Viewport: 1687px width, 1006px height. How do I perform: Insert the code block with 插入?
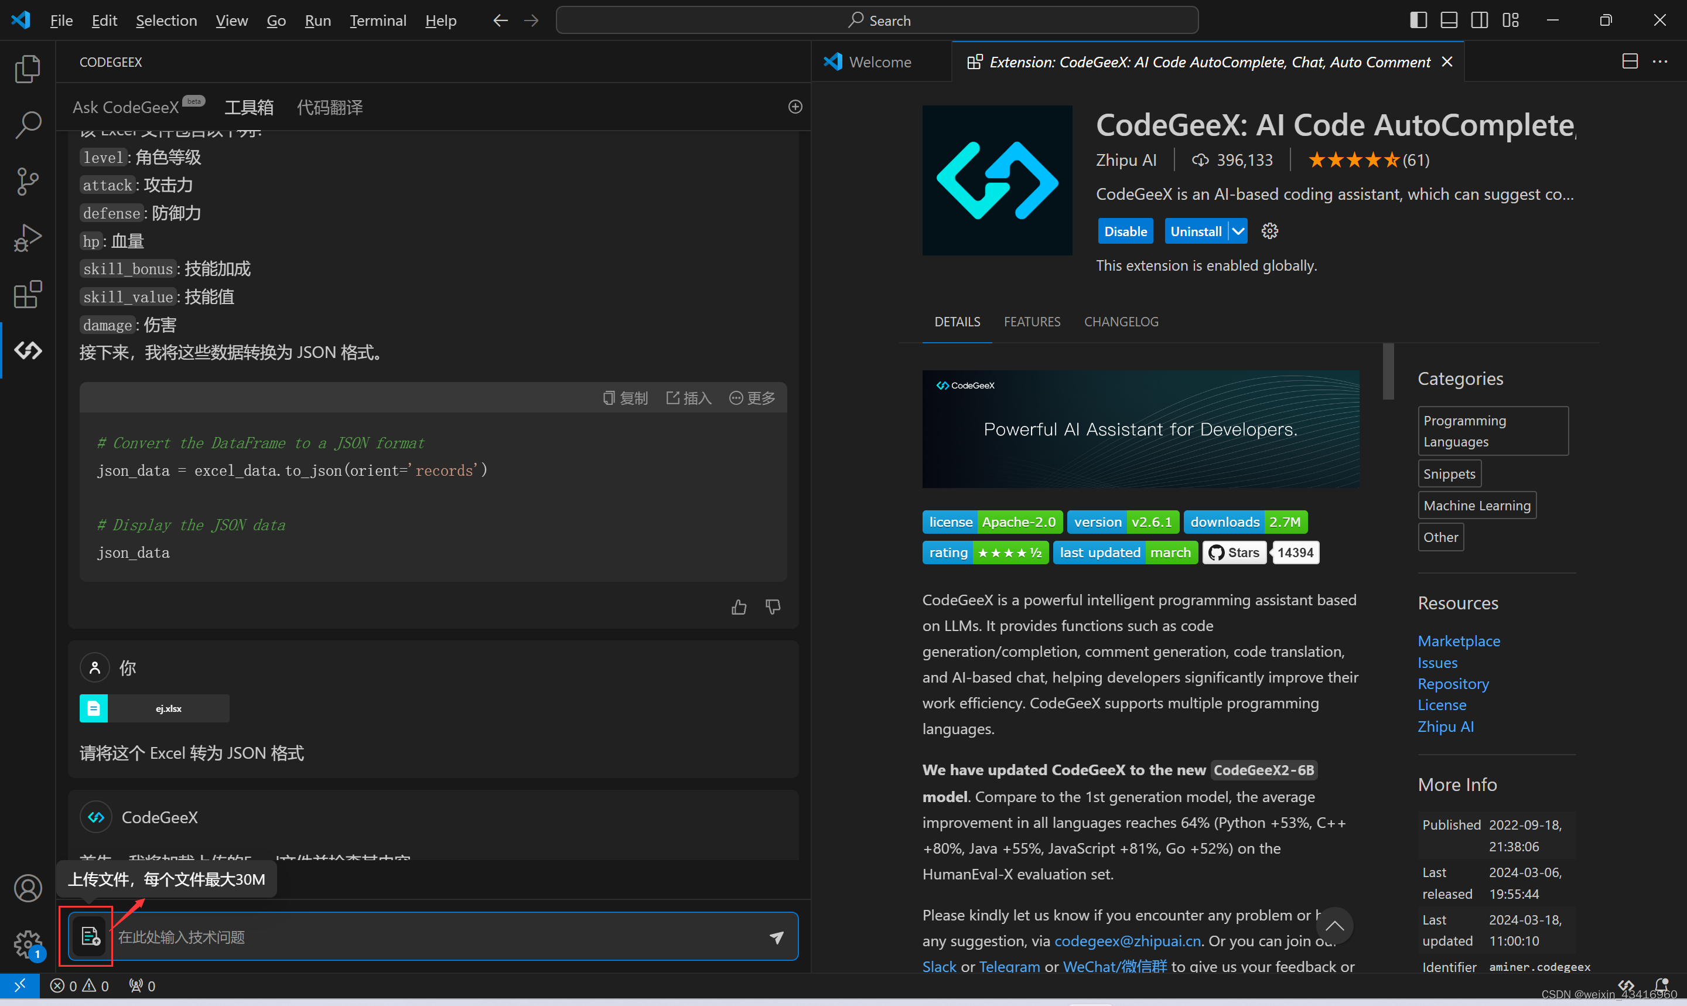tap(688, 398)
